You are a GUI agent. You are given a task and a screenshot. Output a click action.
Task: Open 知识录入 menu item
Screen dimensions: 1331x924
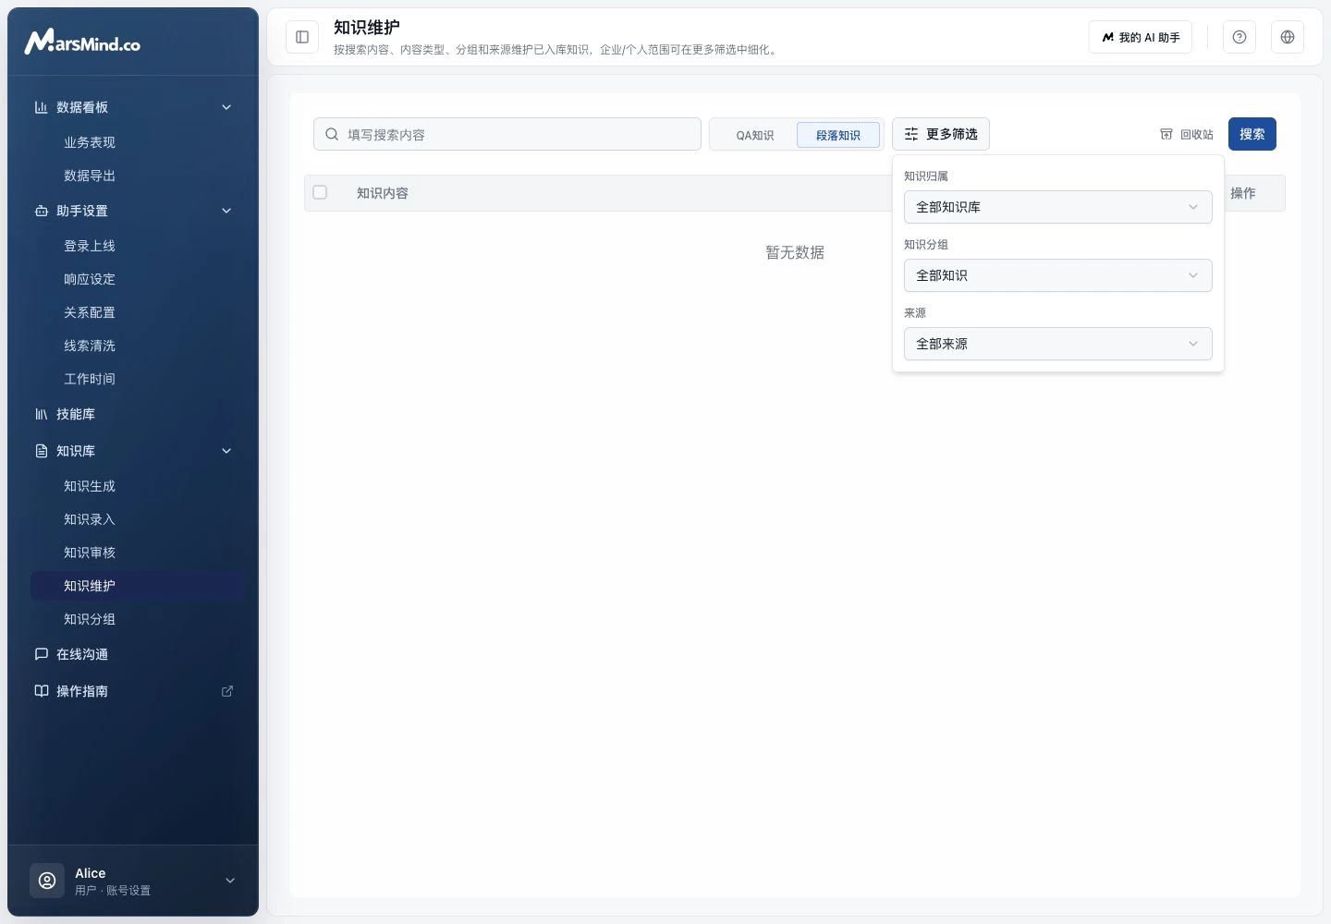click(x=137, y=519)
